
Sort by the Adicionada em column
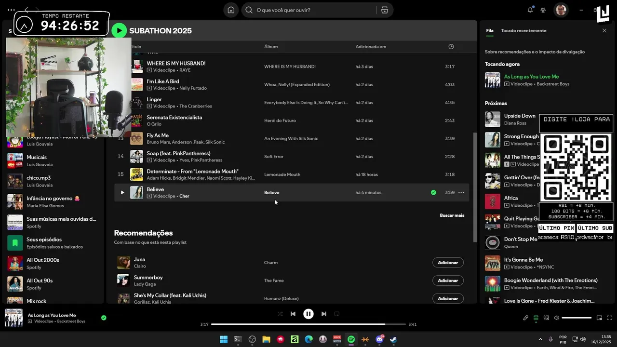point(371,47)
